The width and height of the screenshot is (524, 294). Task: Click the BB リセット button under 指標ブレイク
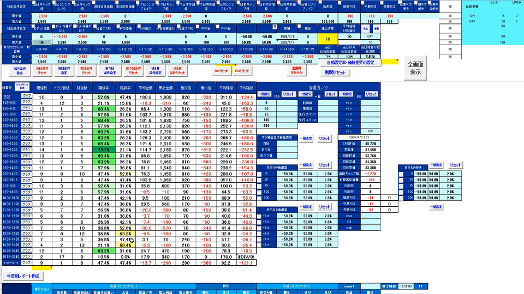(371, 94)
